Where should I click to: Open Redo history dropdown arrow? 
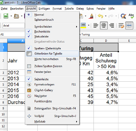point(116,16)
